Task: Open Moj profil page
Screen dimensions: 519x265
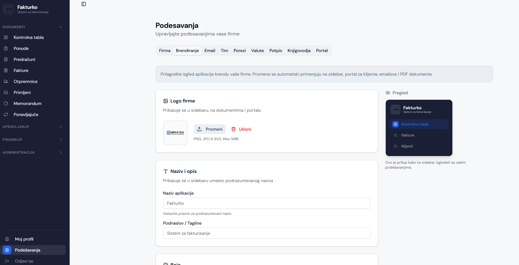Action: click(24, 239)
